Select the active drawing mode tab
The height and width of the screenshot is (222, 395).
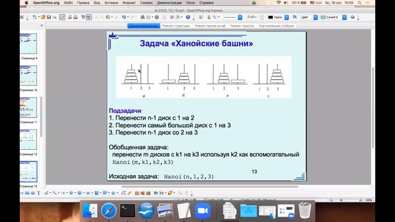click(144, 26)
